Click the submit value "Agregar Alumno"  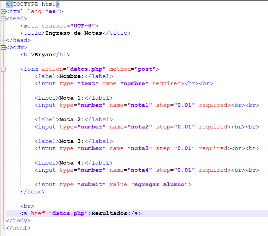159,184
